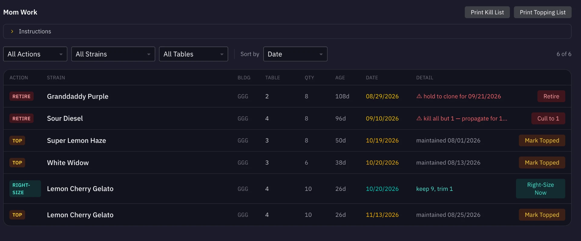Click the date 08/29/2026
581x241 pixels.
tap(382, 96)
